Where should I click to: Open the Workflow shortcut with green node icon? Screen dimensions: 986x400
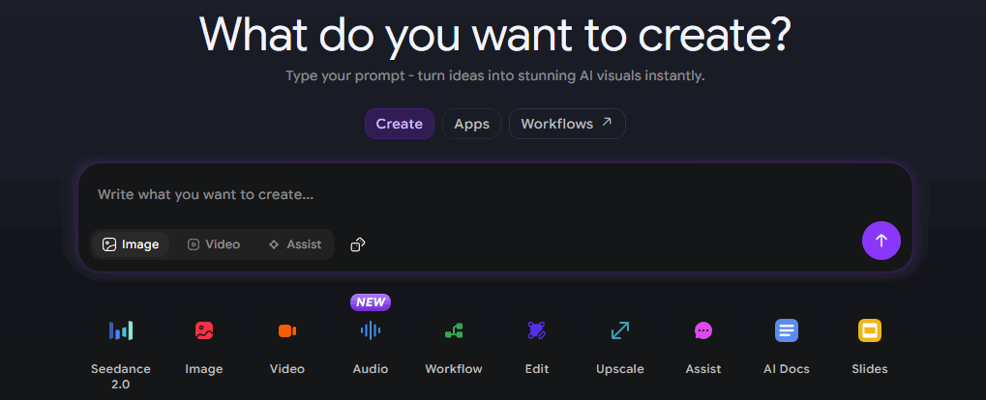[454, 330]
